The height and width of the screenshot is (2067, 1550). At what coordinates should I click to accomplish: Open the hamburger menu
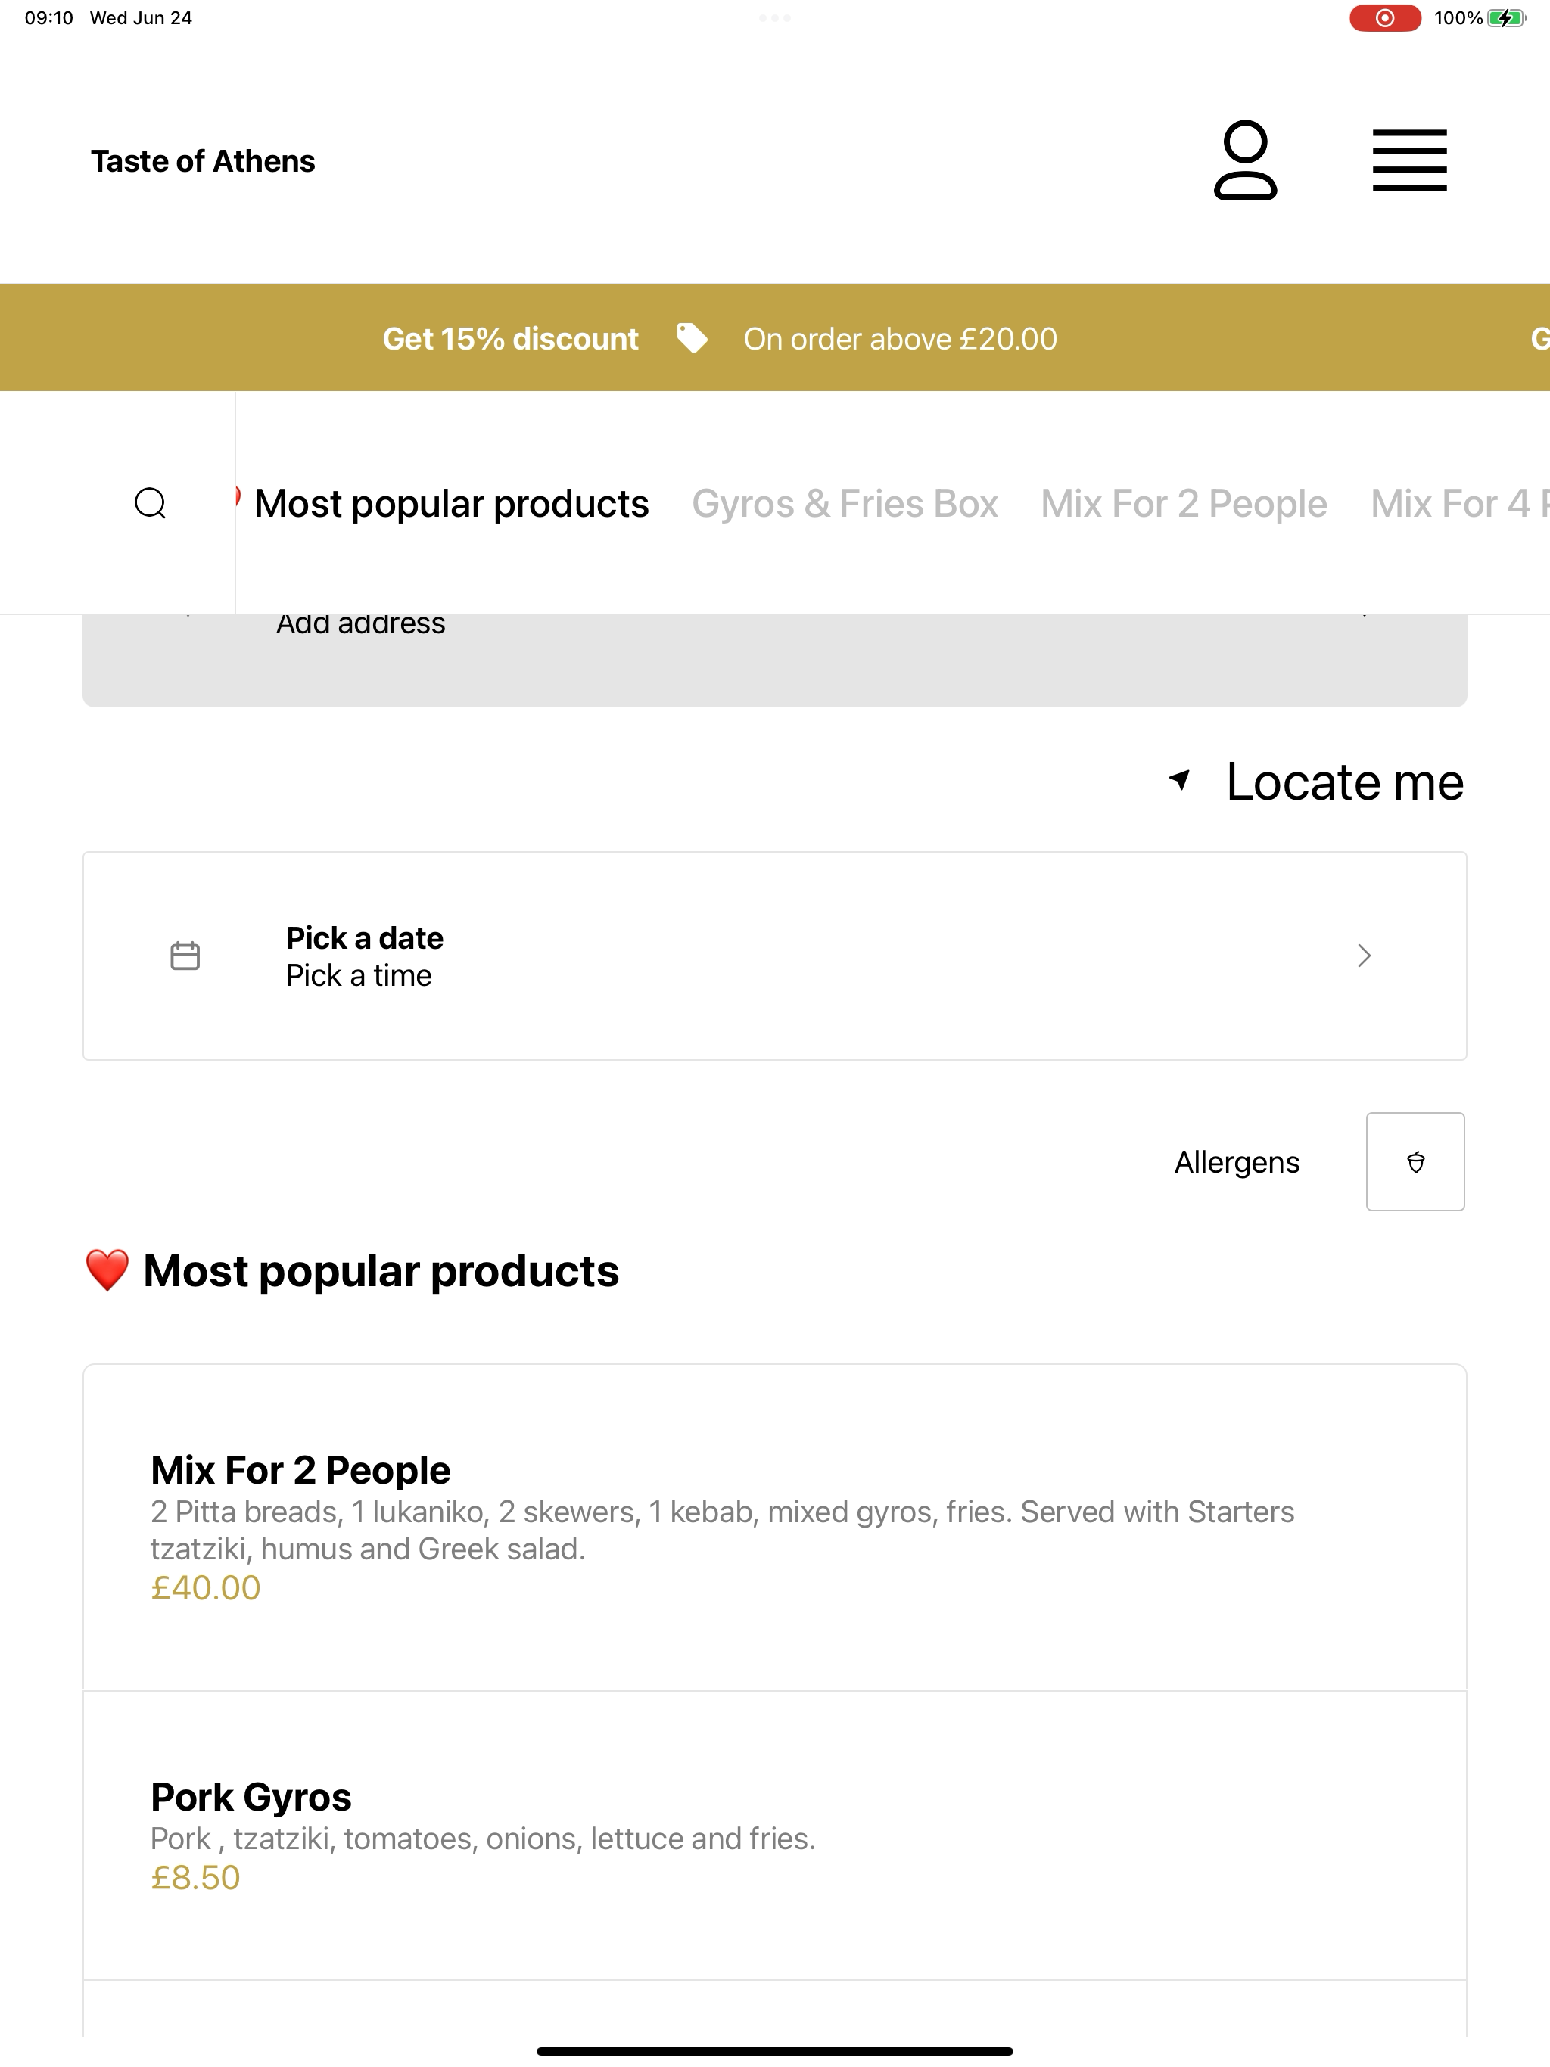(1410, 160)
